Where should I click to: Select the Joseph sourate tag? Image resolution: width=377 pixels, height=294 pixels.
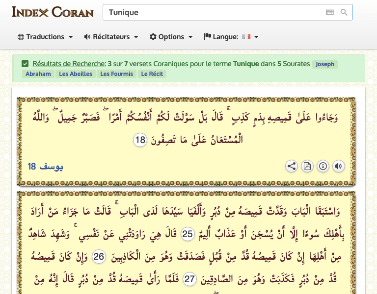pos(325,64)
